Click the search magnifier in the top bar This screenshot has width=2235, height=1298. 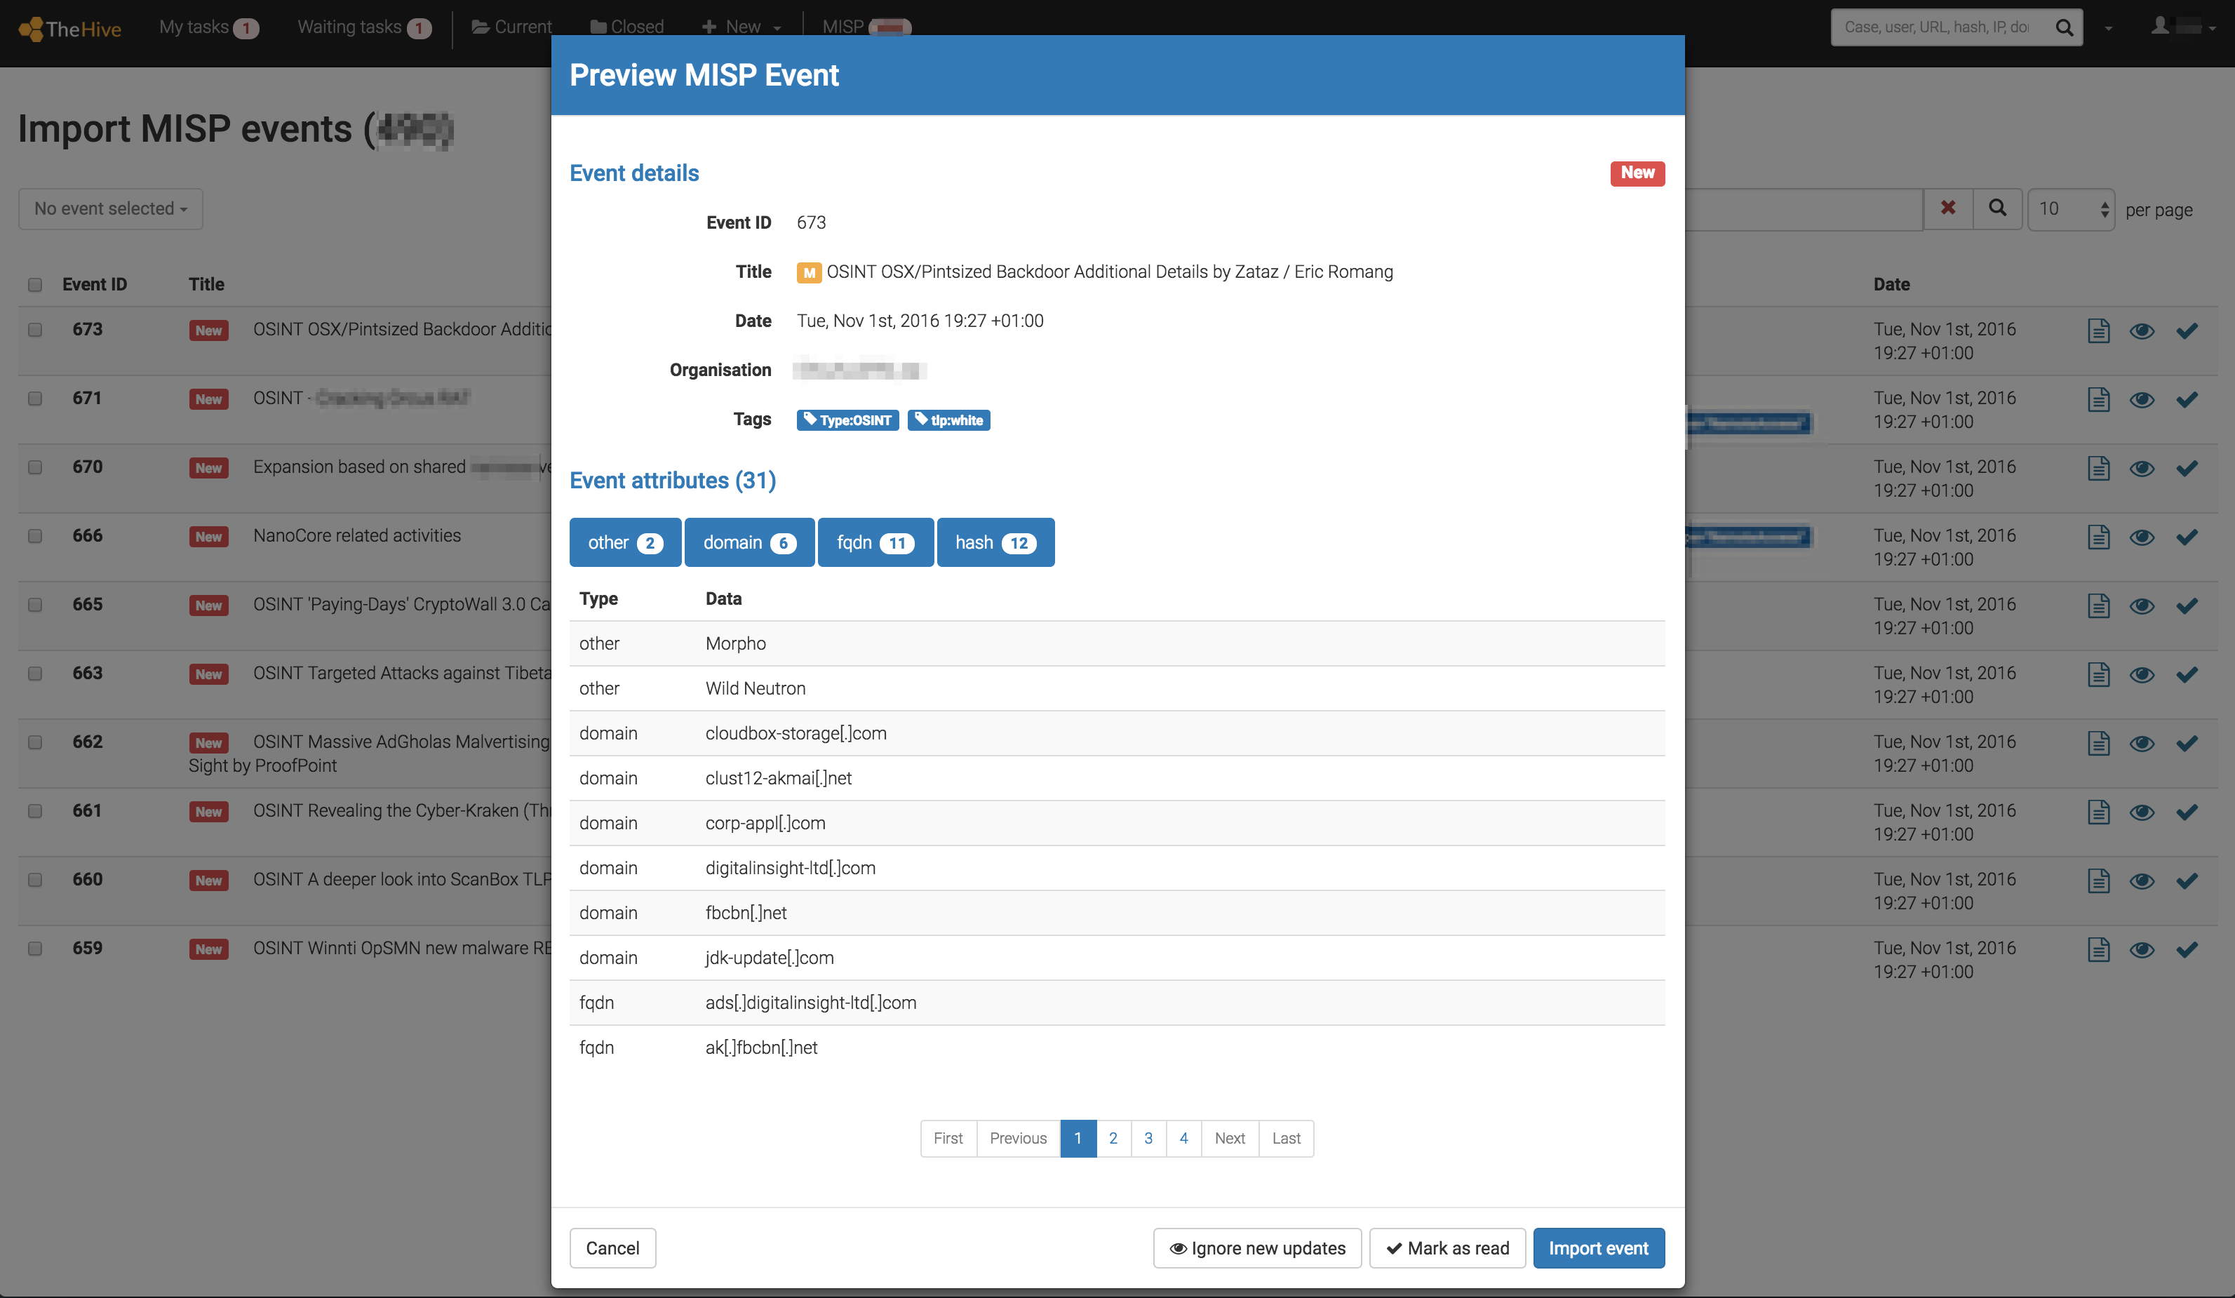[2064, 27]
